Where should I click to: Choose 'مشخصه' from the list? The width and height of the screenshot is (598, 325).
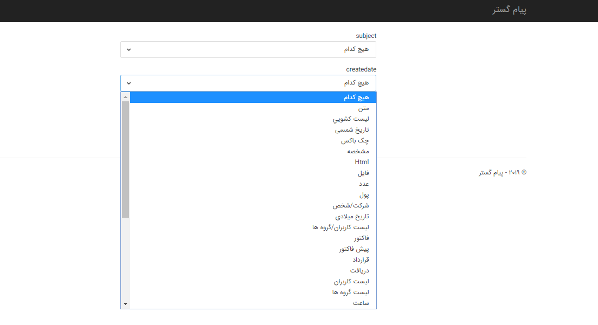[253, 152]
